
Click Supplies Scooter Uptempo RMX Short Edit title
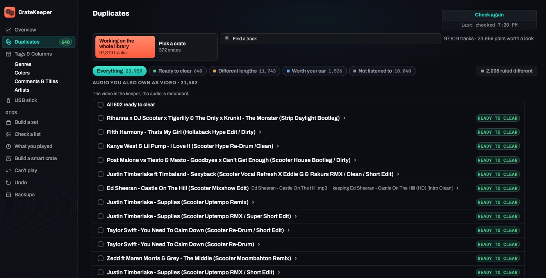point(190,272)
